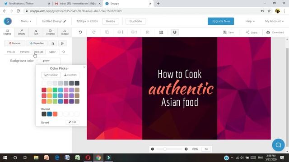Expand the Help dropdown
The height and width of the screenshot is (162, 289).
(250, 21)
